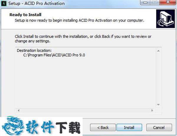Start installation with the Install button

(x=129, y=127)
